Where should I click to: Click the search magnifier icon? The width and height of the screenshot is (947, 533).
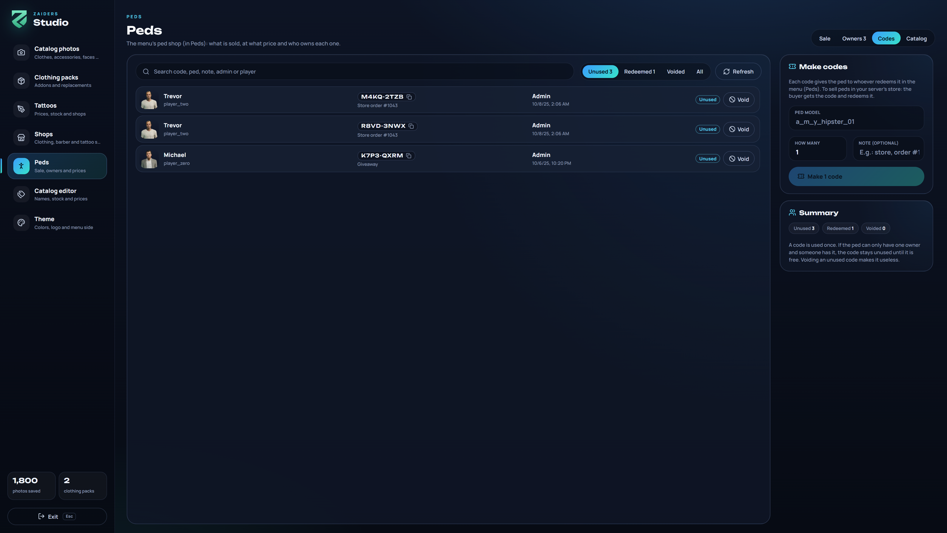(x=146, y=71)
